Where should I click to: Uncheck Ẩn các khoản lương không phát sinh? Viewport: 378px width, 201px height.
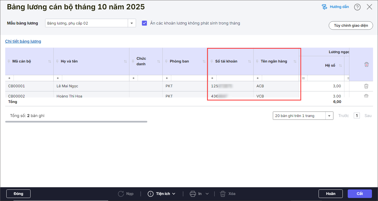coord(145,23)
